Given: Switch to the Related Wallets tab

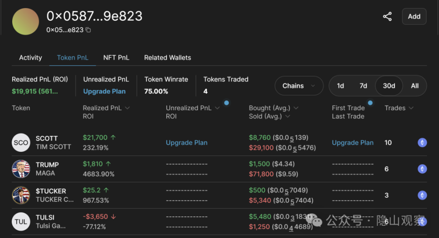Looking at the screenshot, I should (x=168, y=58).
